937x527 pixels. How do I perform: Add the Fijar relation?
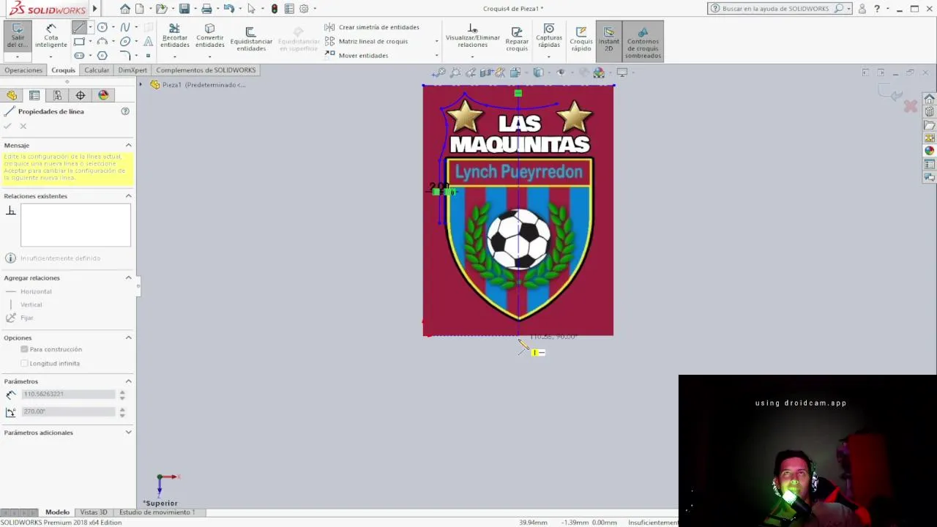pyautogui.click(x=20, y=318)
